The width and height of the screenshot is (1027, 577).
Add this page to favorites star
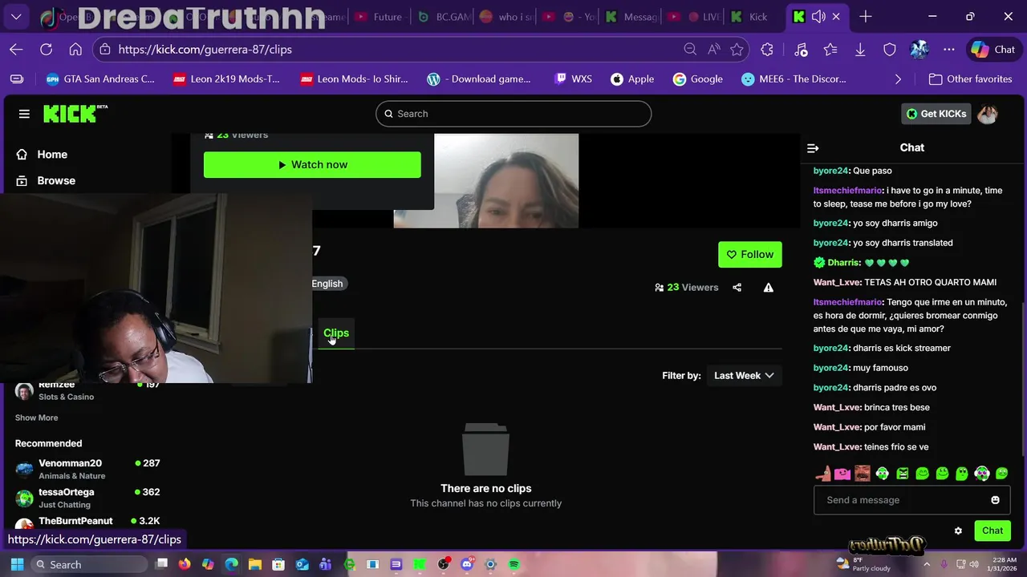(737, 50)
